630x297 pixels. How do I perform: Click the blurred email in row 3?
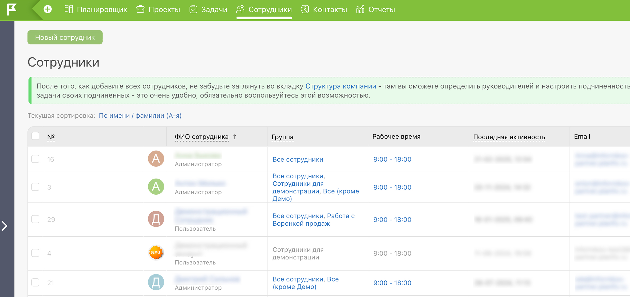coord(602,187)
